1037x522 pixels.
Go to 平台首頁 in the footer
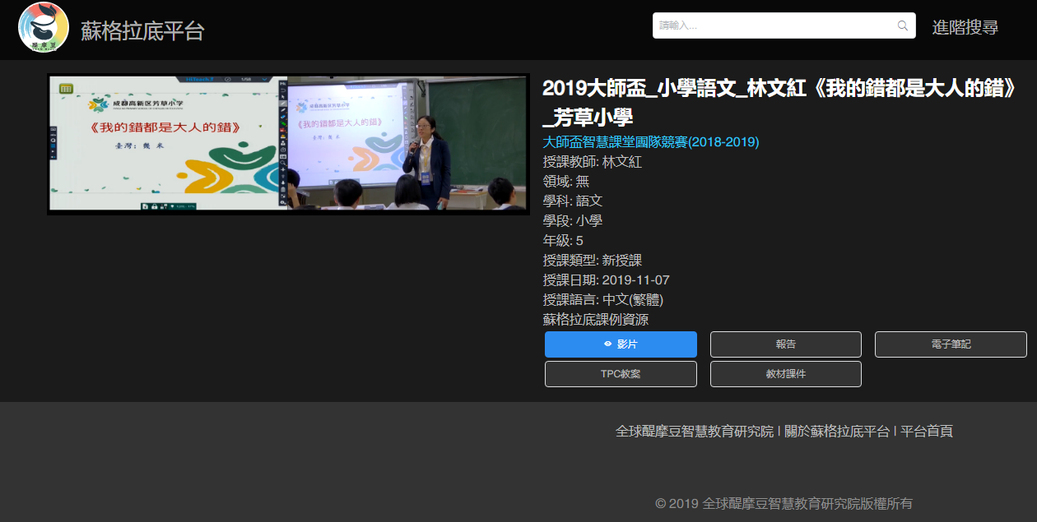click(927, 432)
